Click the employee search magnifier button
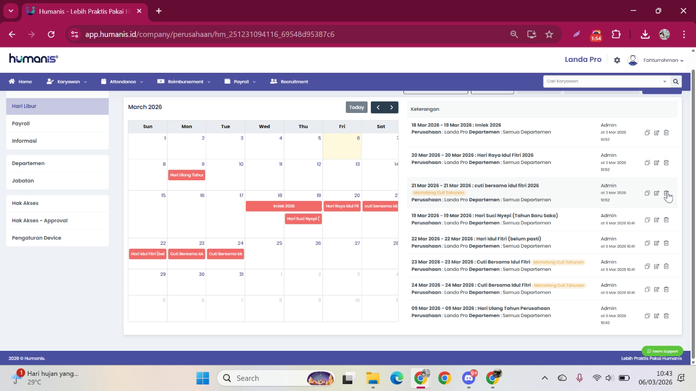This screenshot has height=391, width=696. pyautogui.click(x=676, y=81)
